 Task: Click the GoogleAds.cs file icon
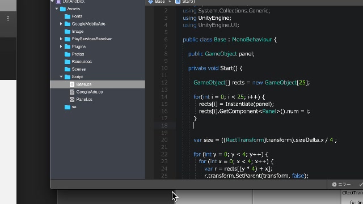point(72,92)
